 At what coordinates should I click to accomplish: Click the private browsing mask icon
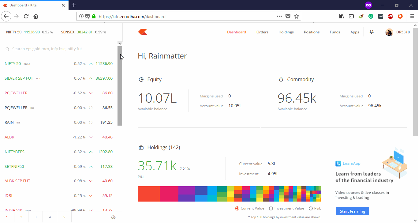(368, 5)
